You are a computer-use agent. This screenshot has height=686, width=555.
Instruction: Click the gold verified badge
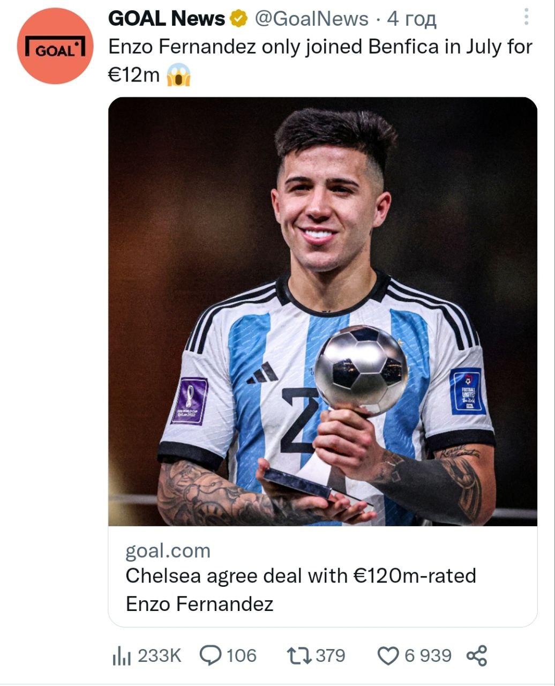(x=239, y=19)
